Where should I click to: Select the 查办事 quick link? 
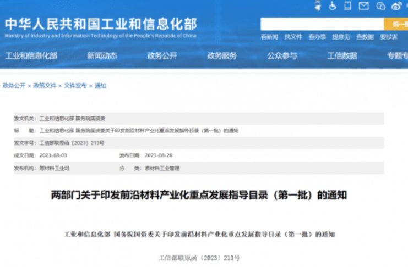click(x=317, y=37)
